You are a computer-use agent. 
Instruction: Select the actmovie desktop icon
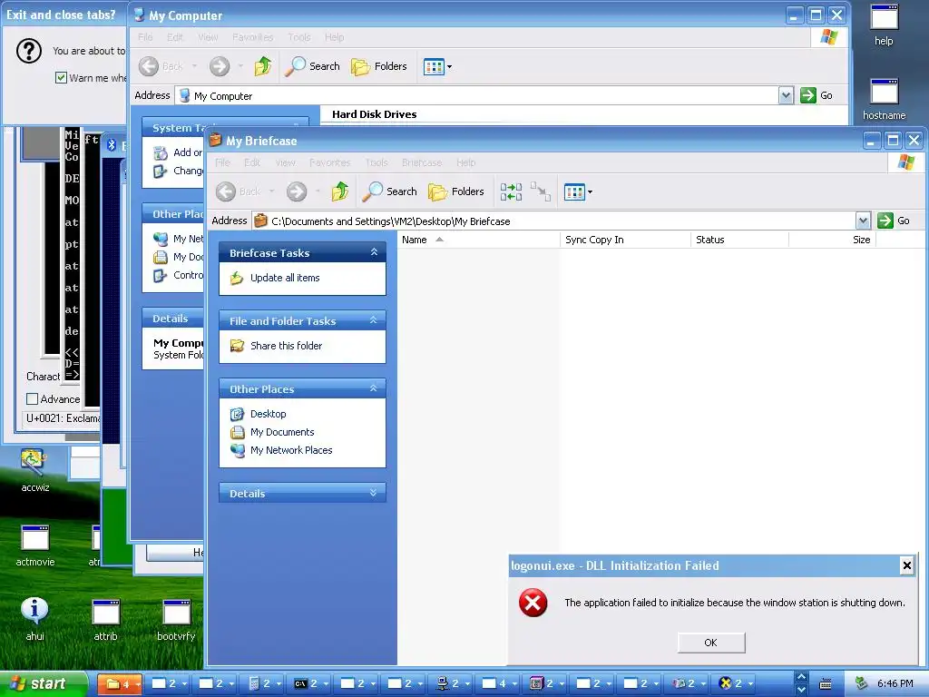coord(35,545)
